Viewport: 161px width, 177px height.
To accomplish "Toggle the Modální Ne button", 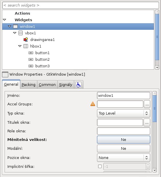I will (124, 148).
